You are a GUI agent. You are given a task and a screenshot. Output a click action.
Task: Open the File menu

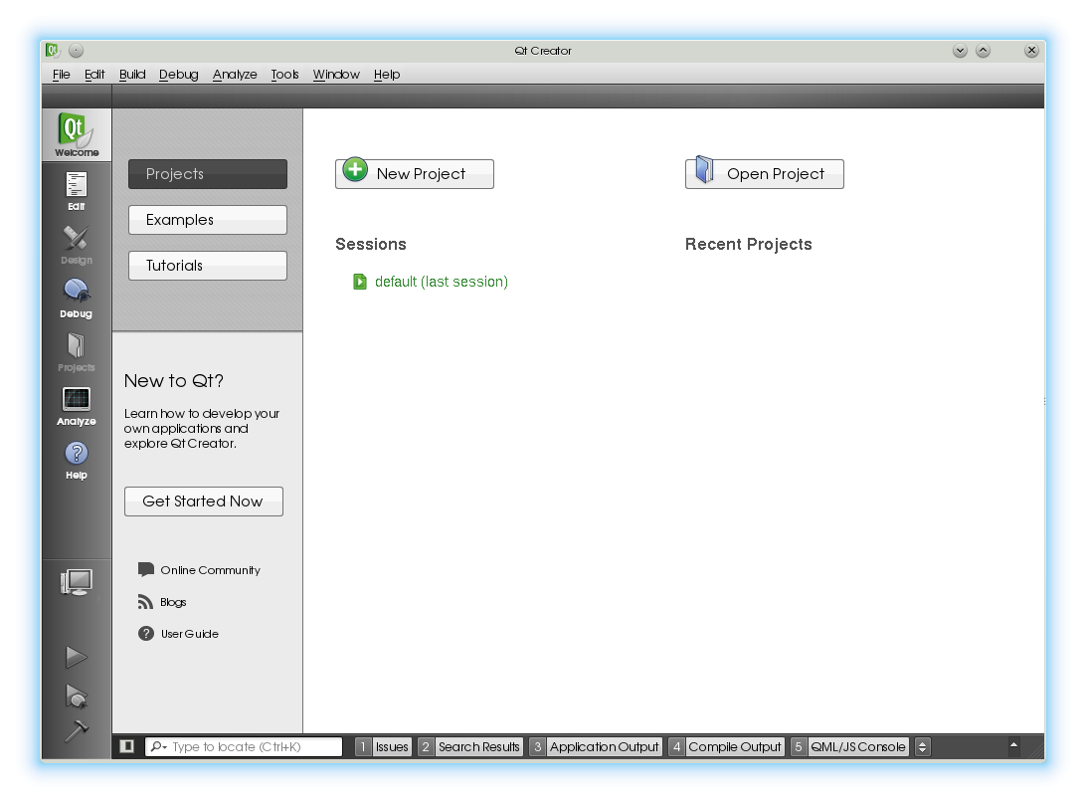[x=61, y=75]
